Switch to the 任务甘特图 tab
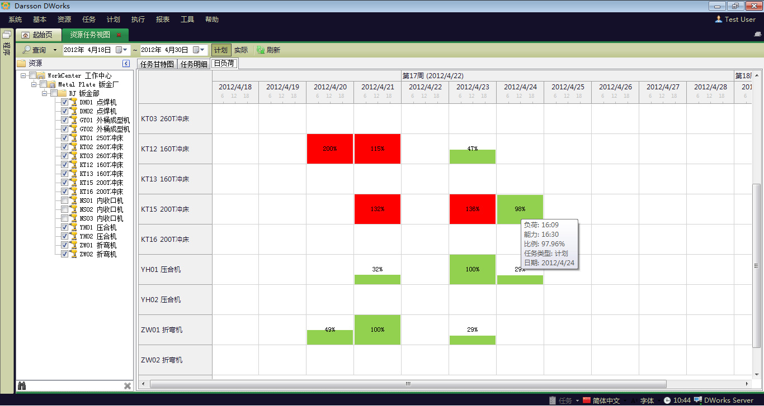Screen dimensions: 764x406 (158, 63)
